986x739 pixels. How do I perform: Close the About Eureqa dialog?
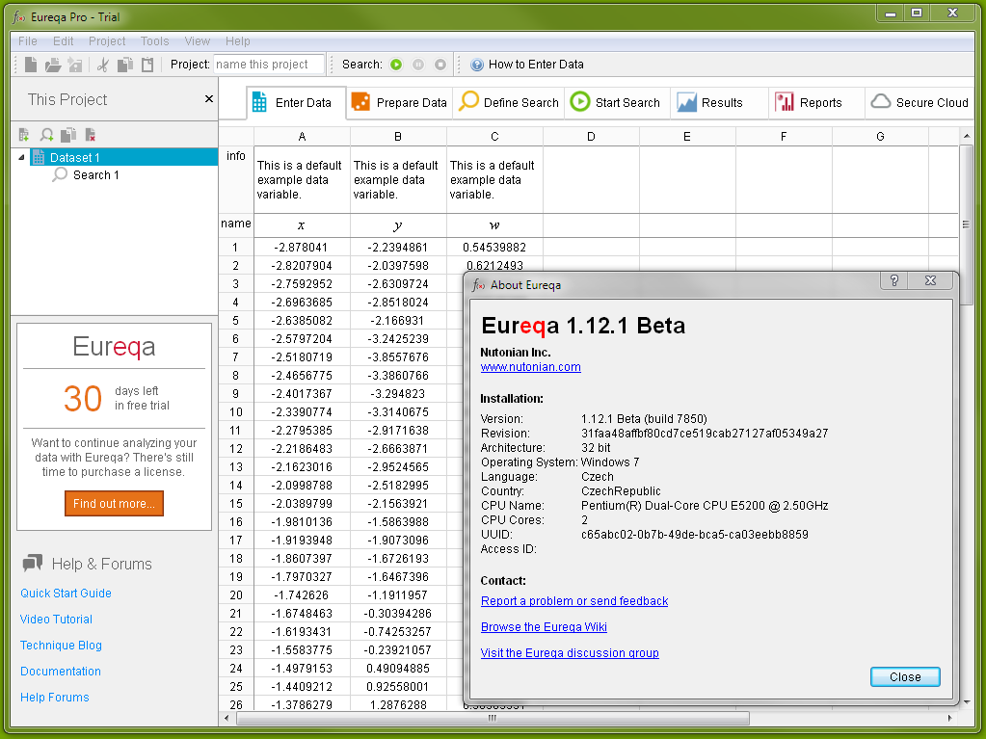pos(904,676)
